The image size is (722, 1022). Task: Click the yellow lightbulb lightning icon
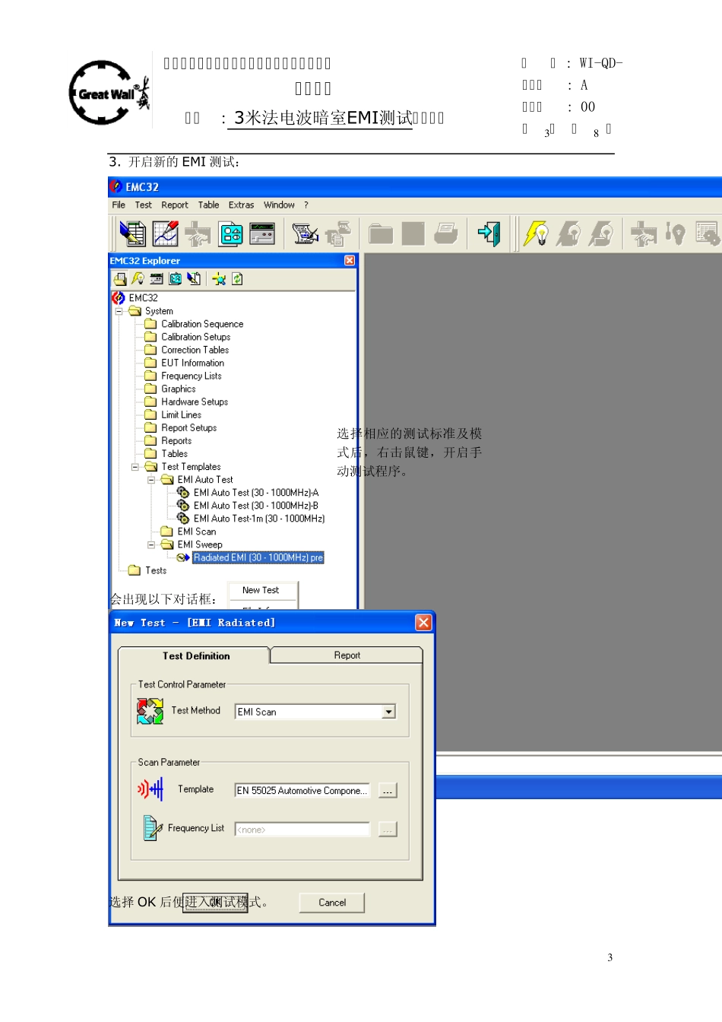537,233
